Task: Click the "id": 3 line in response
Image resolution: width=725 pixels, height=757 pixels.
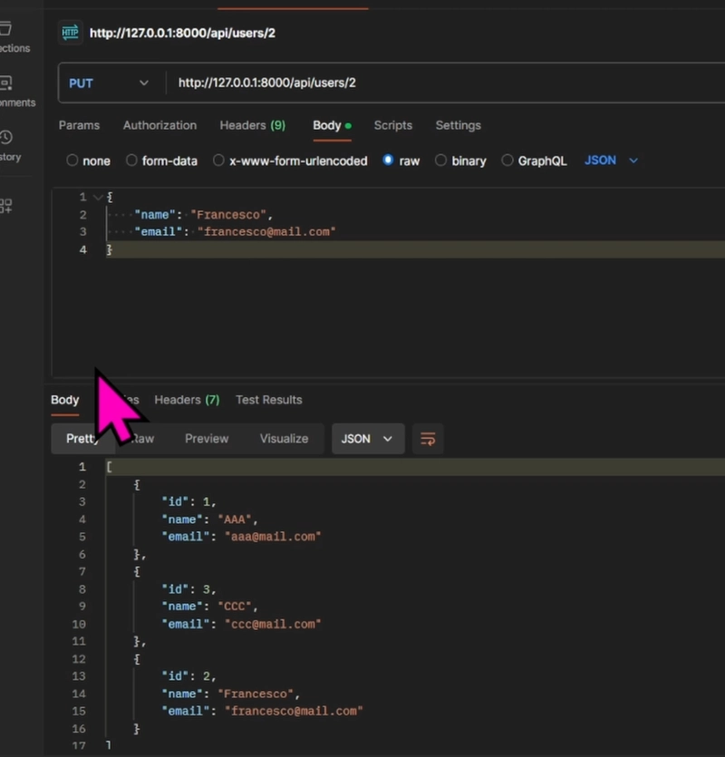Action: pyautogui.click(x=188, y=589)
